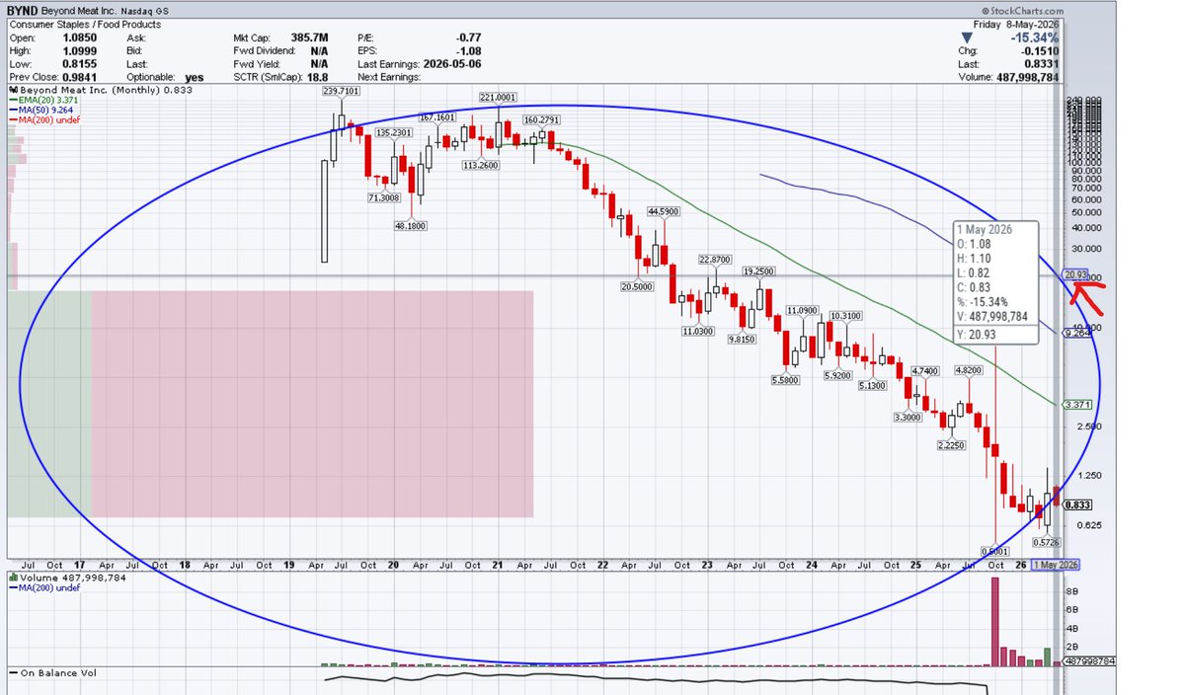Click the On Balance Vol panel label

52,673
